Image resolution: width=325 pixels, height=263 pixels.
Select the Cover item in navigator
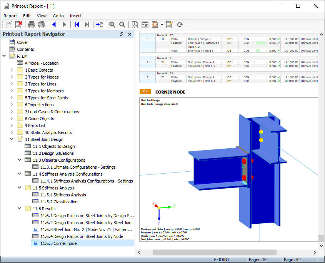pyautogui.click(x=22, y=42)
